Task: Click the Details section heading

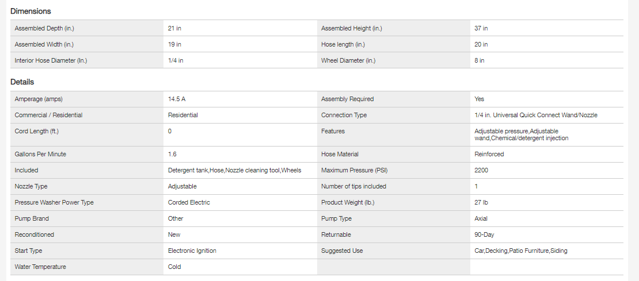Action: [x=22, y=82]
